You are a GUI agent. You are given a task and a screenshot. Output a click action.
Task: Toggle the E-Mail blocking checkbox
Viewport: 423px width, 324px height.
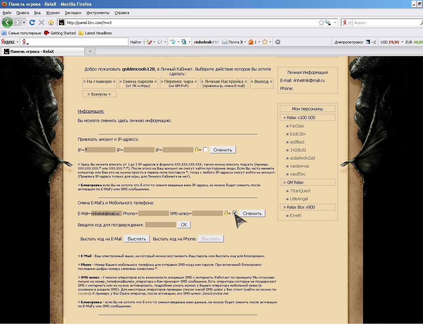[x=235, y=213]
